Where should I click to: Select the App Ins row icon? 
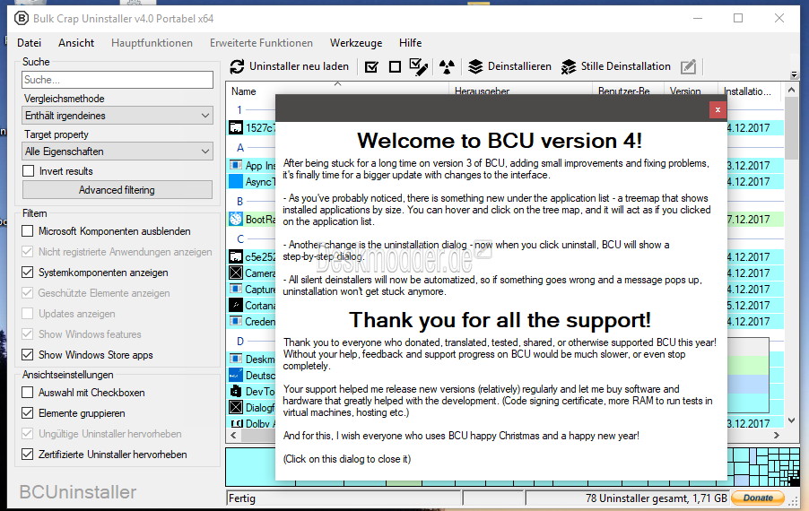click(x=236, y=165)
